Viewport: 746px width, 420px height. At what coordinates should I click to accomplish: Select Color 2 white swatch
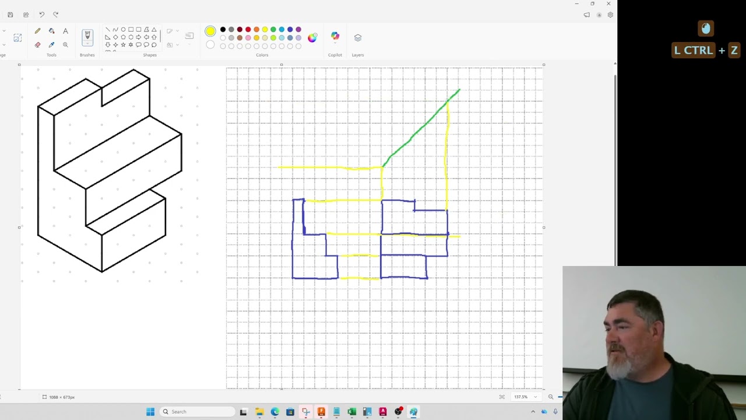coord(210,45)
